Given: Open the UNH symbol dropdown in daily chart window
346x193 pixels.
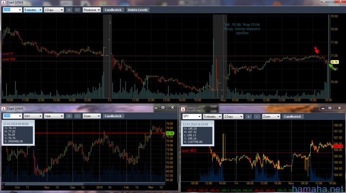Looking at the screenshot, I should coord(12,116).
